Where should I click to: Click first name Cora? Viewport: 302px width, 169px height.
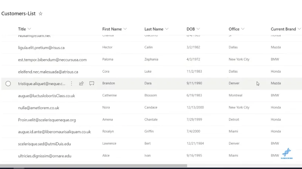[x=106, y=72]
